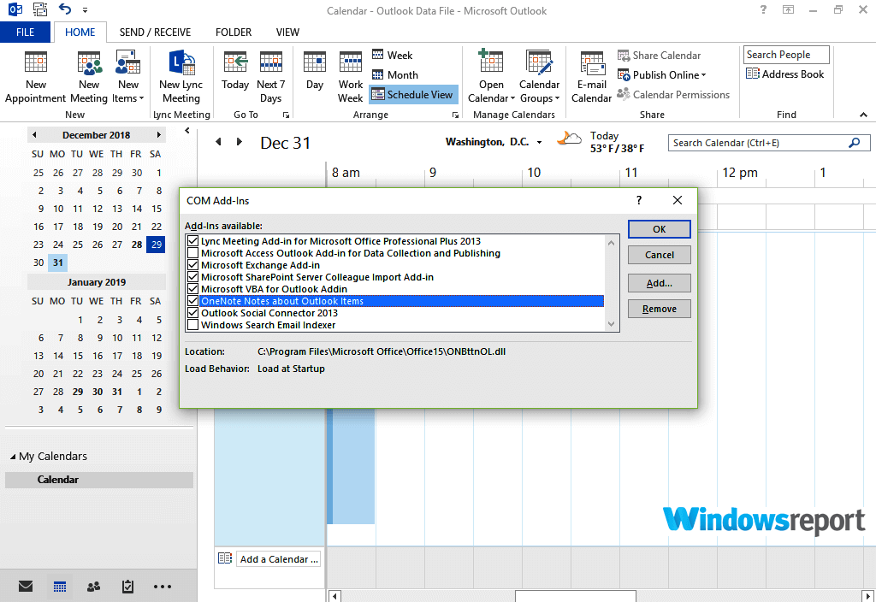Image resolution: width=876 pixels, height=602 pixels.
Task: Open the VIEW tab
Action: pyautogui.click(x=287, y=32)
